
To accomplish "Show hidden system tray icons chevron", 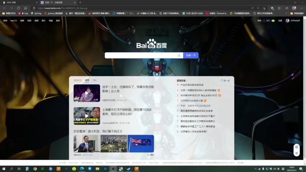I will (x=255, y=169).
